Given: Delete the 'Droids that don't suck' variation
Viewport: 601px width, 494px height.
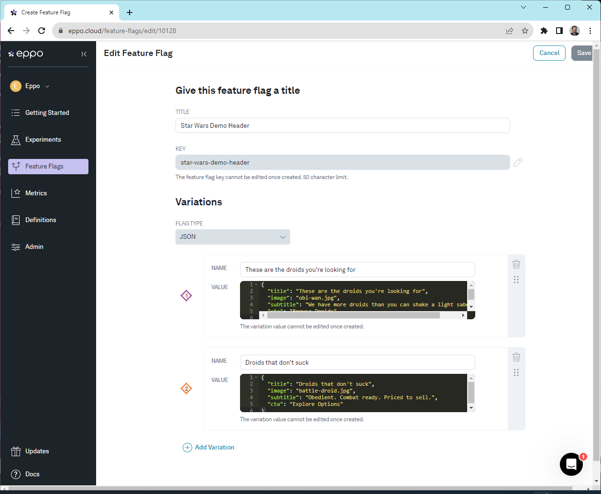Looking at the screenshot, I should pos(516,357).
